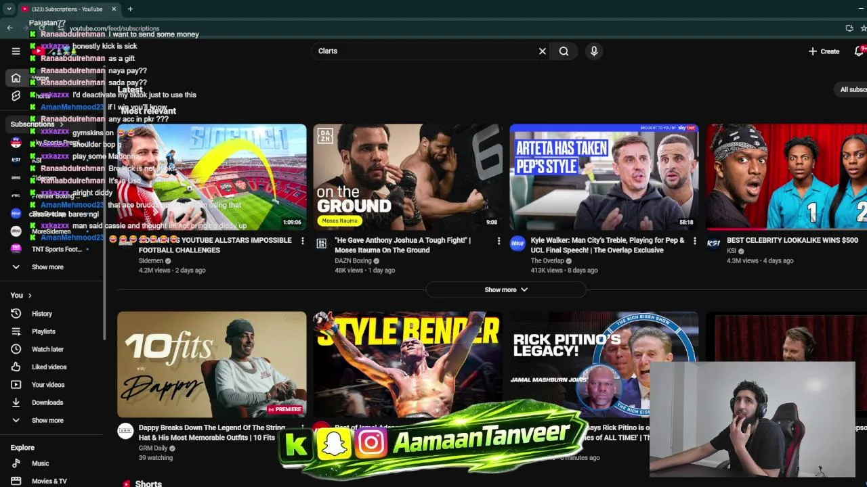
Task: Open "He Gave Anthony Joshua A Tough Fight" title
Action: pos(402,245)
